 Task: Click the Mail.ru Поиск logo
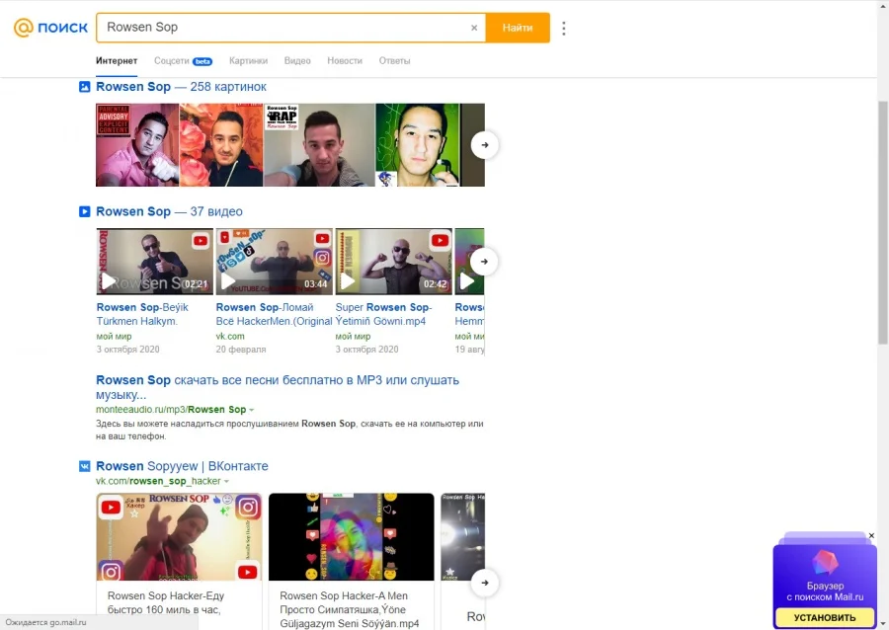(x=50, y=28)
